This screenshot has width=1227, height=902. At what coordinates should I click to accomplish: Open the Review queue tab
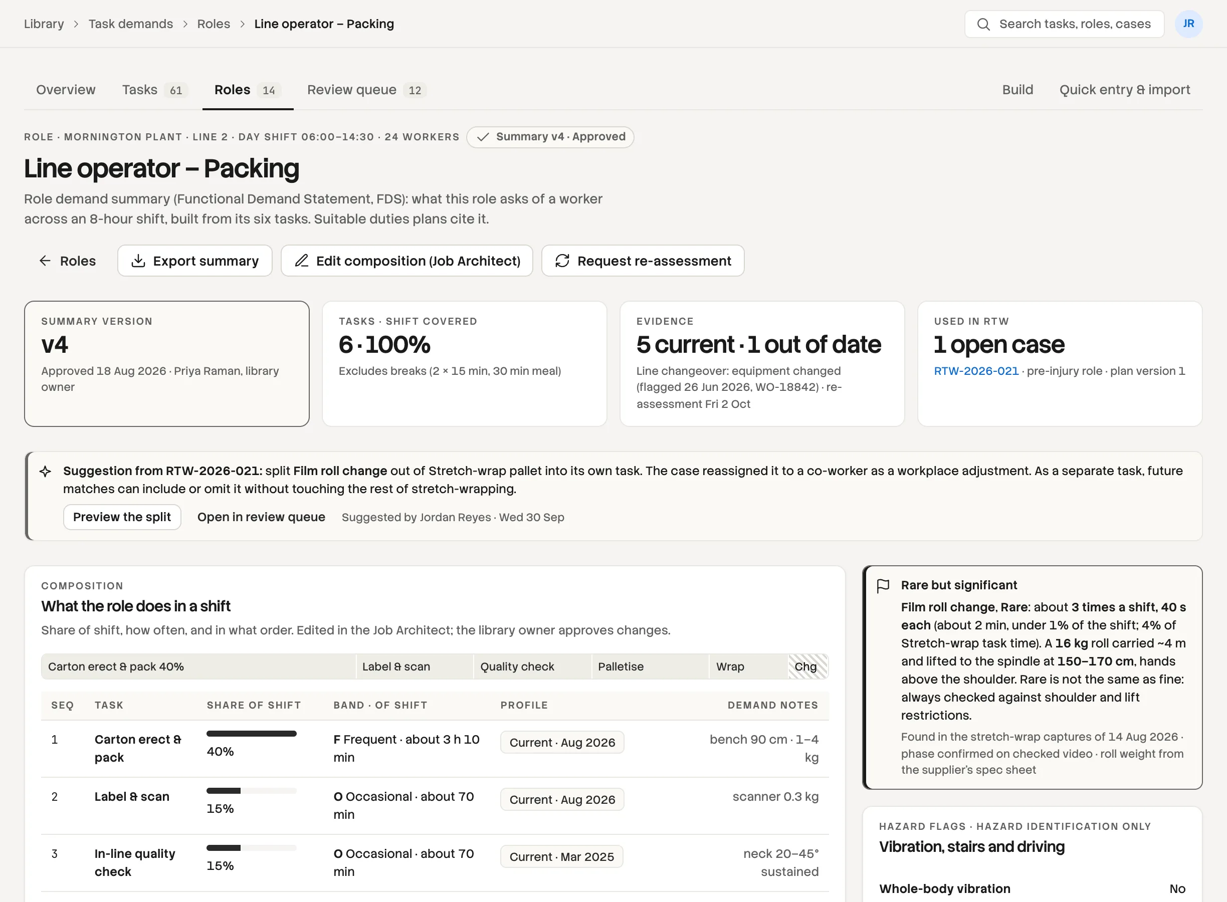pyautogui.click(x=366, y=90)
